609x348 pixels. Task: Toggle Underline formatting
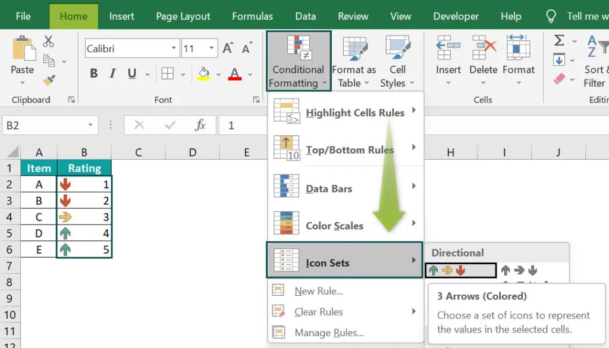click(132, 73)
